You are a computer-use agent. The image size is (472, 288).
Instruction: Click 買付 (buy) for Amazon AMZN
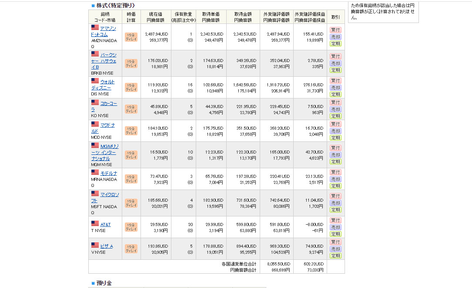pyautogui.click(x=335, y=30)
